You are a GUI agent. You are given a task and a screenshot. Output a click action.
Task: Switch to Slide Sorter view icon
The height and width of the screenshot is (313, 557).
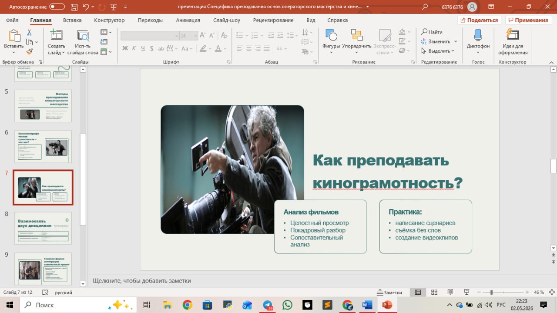pos(434,292)
